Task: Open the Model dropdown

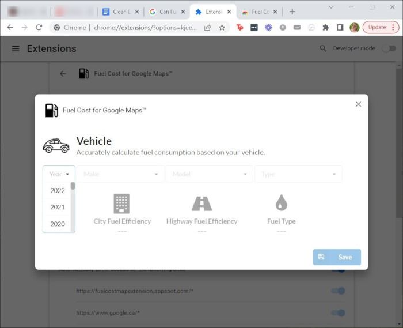Action: 209,174
